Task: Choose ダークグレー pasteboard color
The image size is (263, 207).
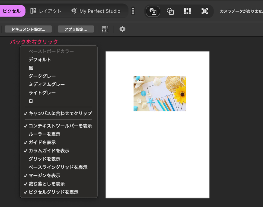Action: (42, 76)
